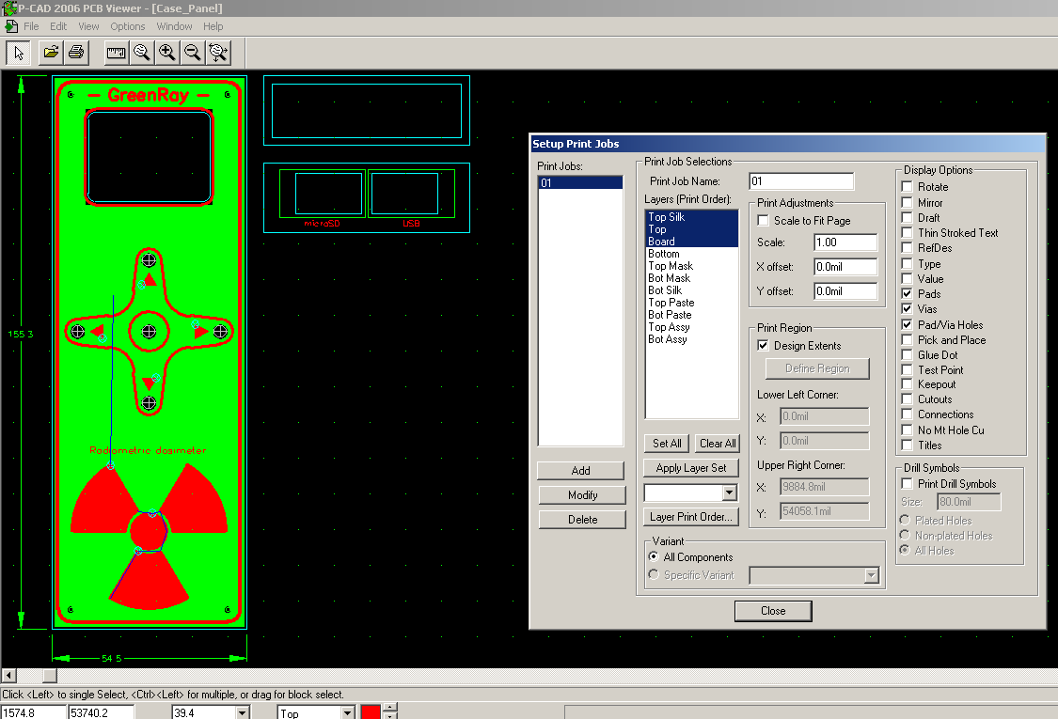The height and width of the screenshot is (719, 1058).
Task: Enable the Mirror display option
Action: click(x=908, y=202)
